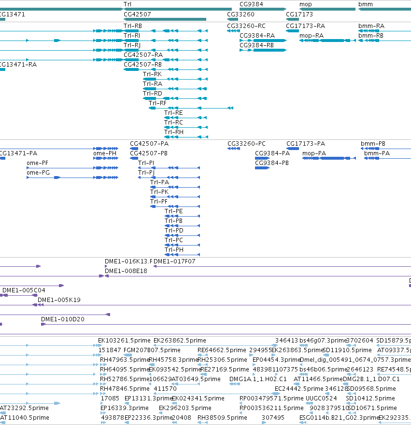This screenshot has width=411, height=425.
Task: Click transcript Trl-RI label
Action: 132,36
